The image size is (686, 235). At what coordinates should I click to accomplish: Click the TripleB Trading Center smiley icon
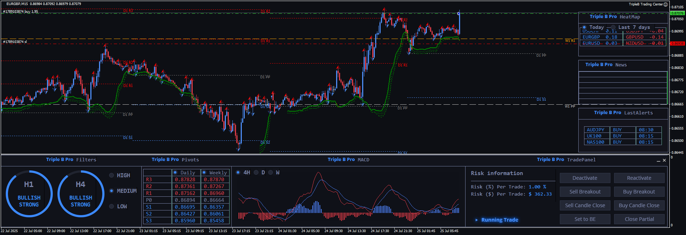click(x=666, y=4)
